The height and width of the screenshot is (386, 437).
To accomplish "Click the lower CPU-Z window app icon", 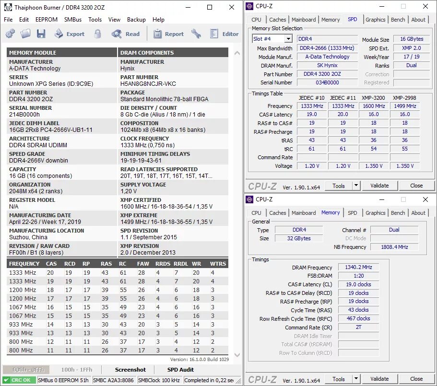I will tap(249, 199).
